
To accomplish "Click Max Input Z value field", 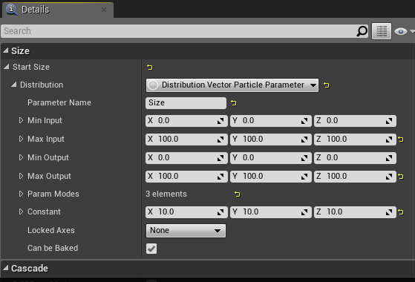I will point(355,140).
